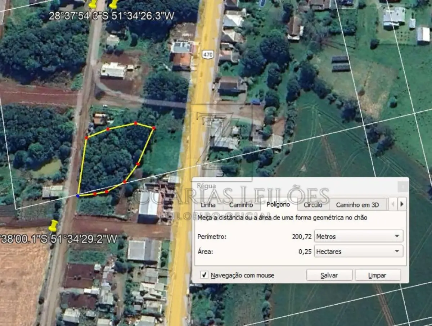432x326 pixels.
Task: Click the Perímetro: label
Action: 212,237
